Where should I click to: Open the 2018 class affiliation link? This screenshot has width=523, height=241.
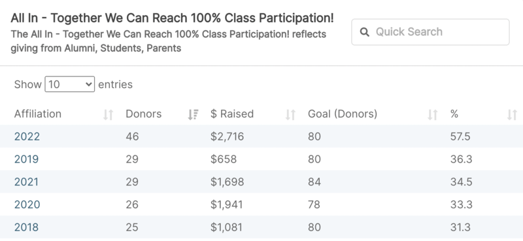click(x=26, y=227)
